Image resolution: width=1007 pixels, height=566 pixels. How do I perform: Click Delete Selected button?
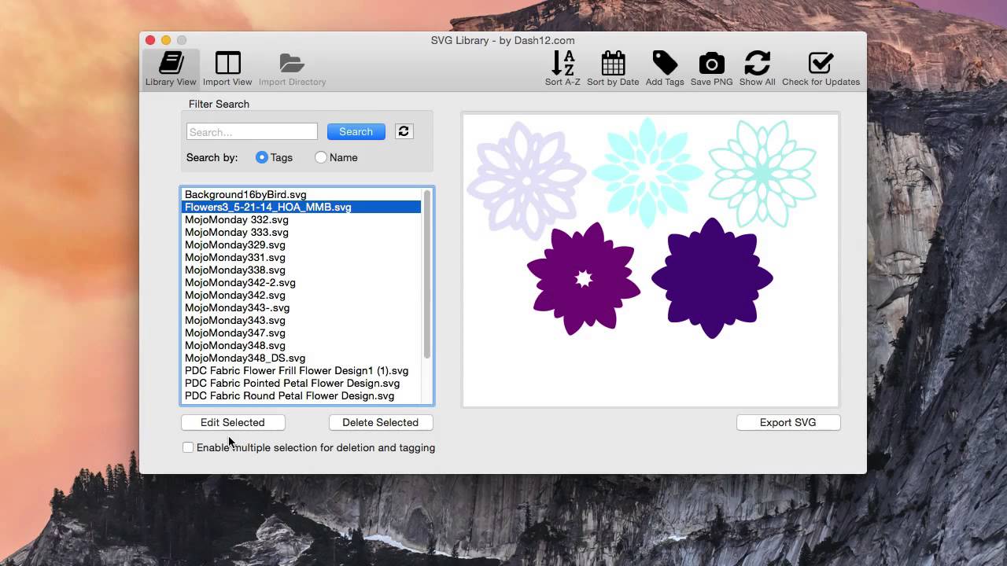381,422
